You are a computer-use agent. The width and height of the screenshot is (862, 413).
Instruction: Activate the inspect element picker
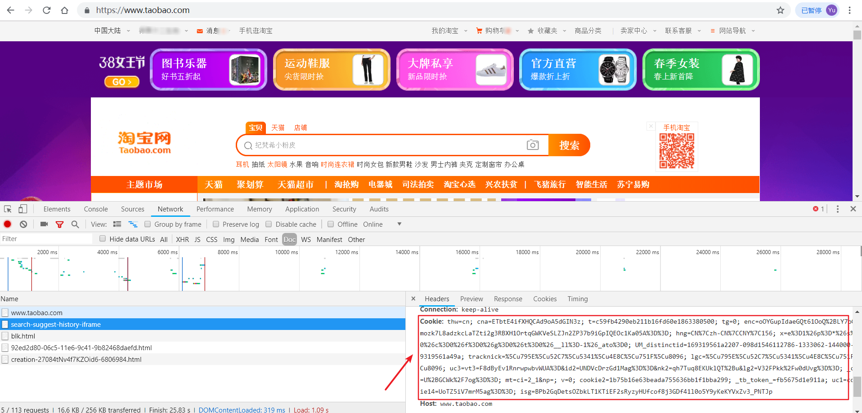(x=8, y=209)
